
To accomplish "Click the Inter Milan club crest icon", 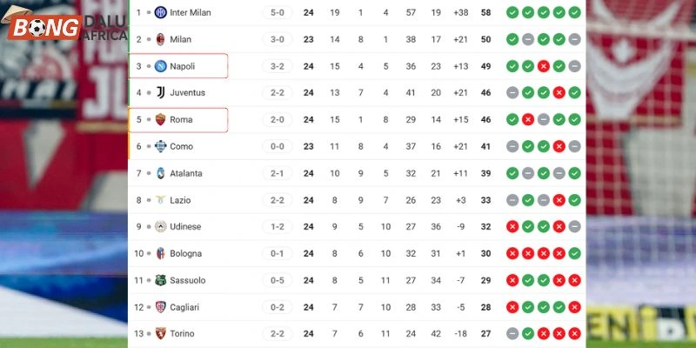I will tap(160, 13).
